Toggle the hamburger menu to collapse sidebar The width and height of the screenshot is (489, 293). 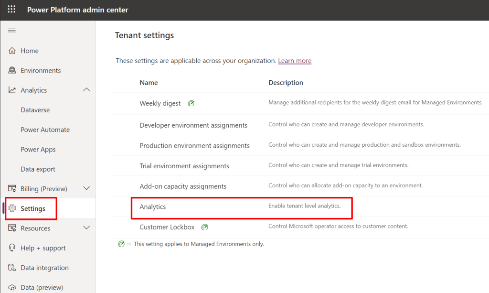(x=11, y=30)
